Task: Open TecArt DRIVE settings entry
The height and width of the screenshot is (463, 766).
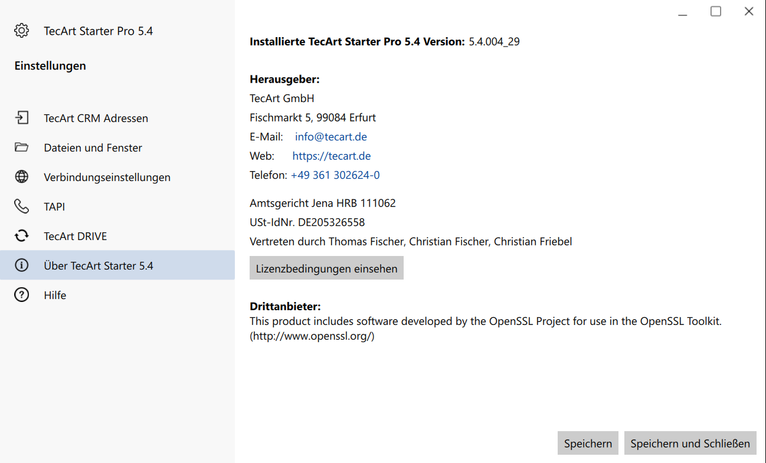Action: (x=117, y=236)
